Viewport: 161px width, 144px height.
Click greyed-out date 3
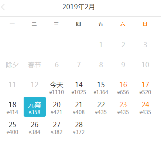[x=145, y=45]
